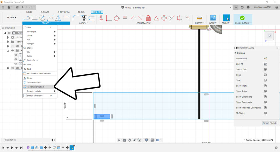The width and height of the screenshot is (280, 152).
Task: Apply the Tangent constraint icon
Action: [116, 18]
